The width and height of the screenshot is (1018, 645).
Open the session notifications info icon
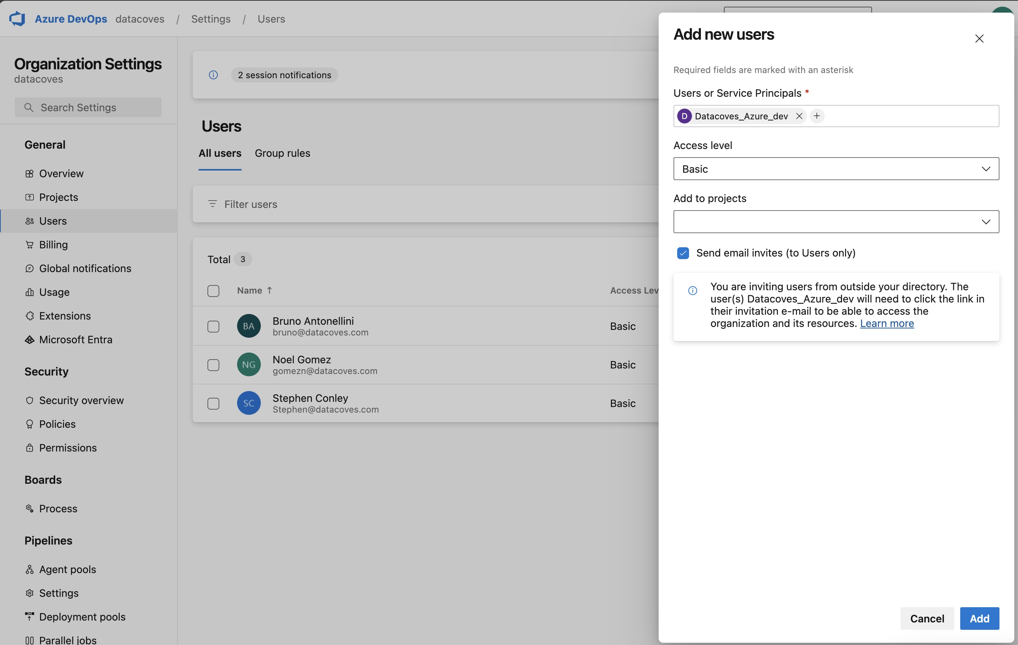(213, 75)
